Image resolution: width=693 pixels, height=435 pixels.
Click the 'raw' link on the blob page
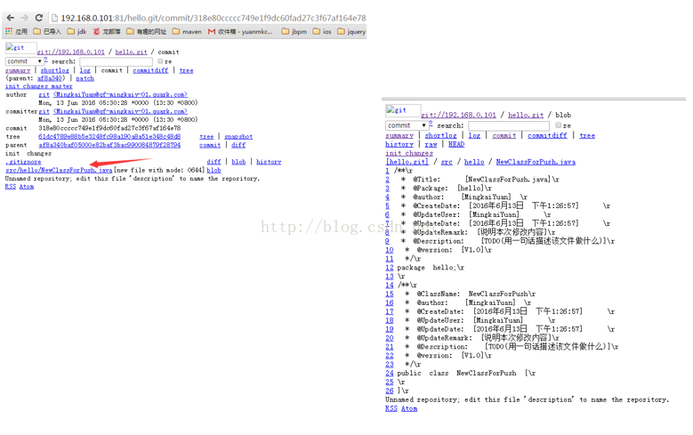(x=431, y=144)
